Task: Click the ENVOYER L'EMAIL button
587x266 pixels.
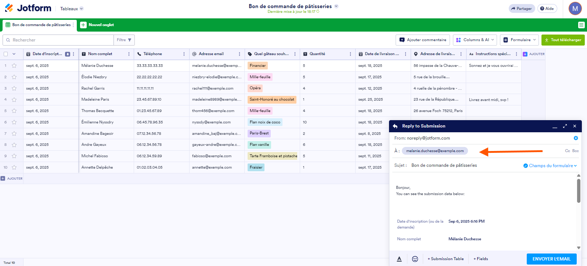Action: [x=551, y=259]
